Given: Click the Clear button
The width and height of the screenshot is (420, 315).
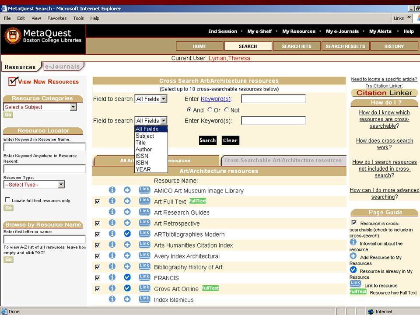Looking at the screenshot, I should tap(231, 140).
